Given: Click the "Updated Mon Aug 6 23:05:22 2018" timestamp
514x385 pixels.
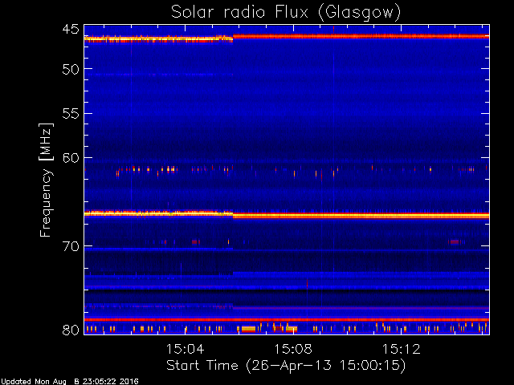Looking at the screenshot, I should pyautogui.click(x=69, y=382).
